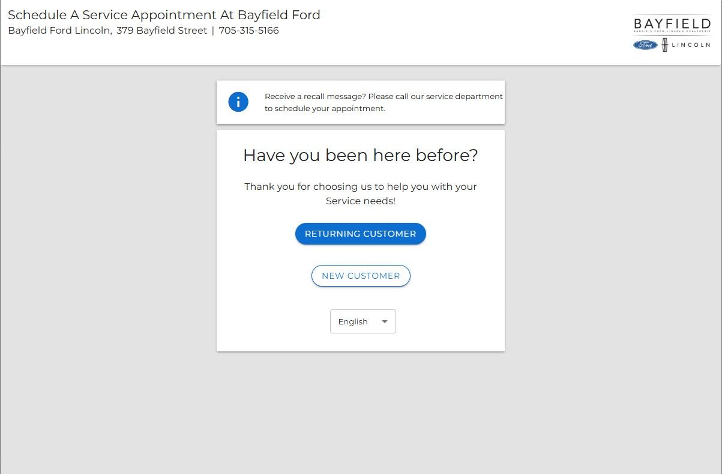Click the separator bar before the phone number
Screen dimensions: 722x474
click(213, 31)
